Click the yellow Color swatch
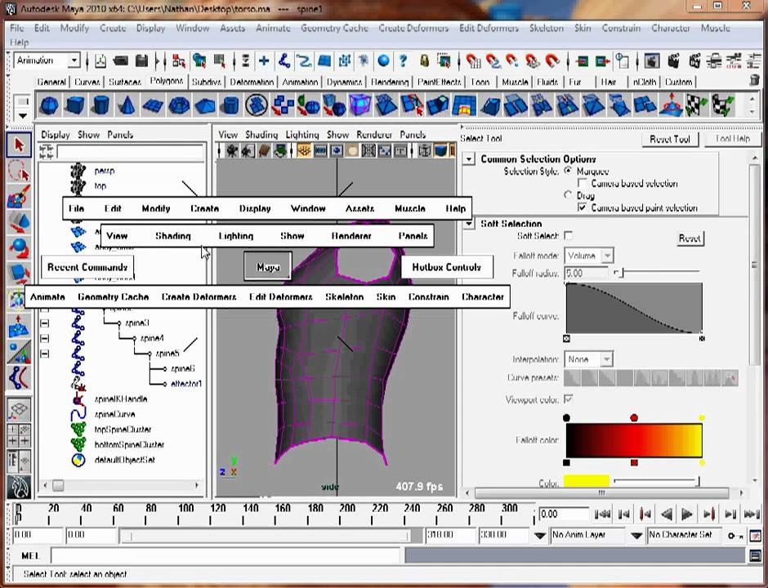768x588 pixels. click(587, 482)
